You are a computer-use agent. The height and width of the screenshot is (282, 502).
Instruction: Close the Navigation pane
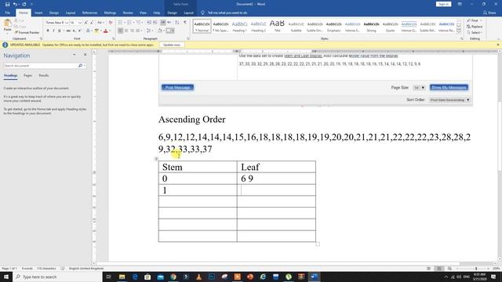[x=85, y=55]
